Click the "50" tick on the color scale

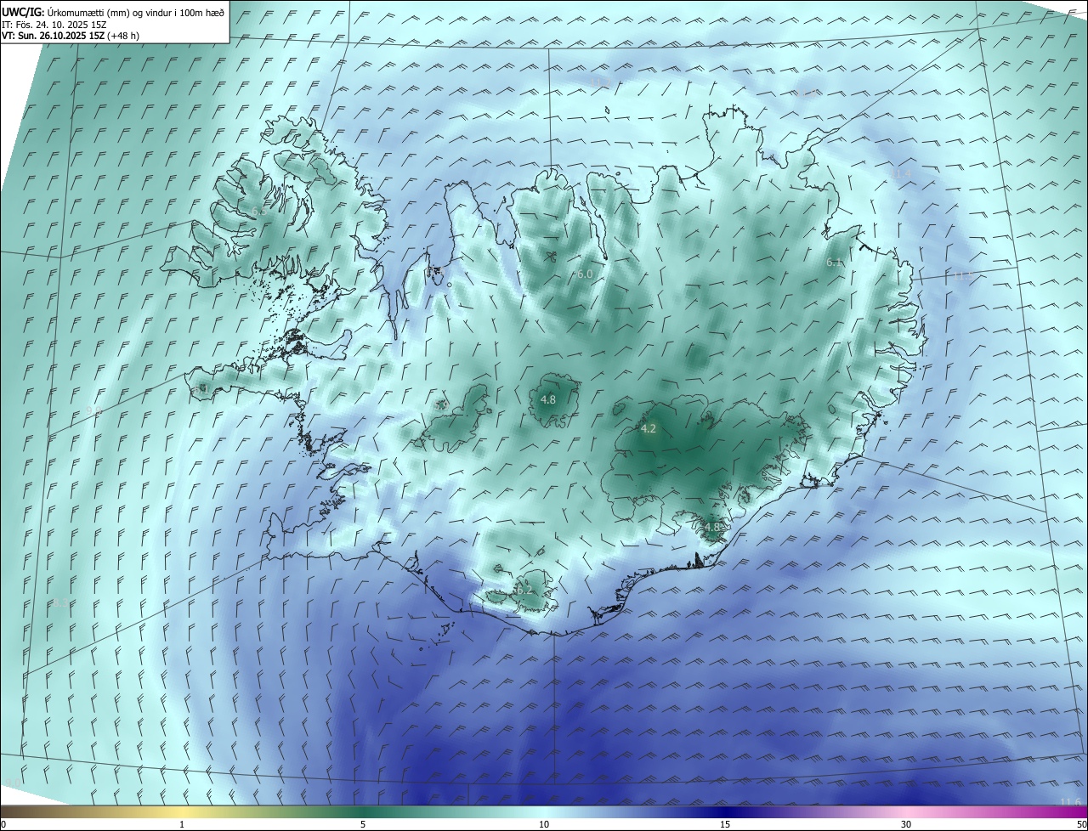pyautogui.click(x=1081, y=824)
